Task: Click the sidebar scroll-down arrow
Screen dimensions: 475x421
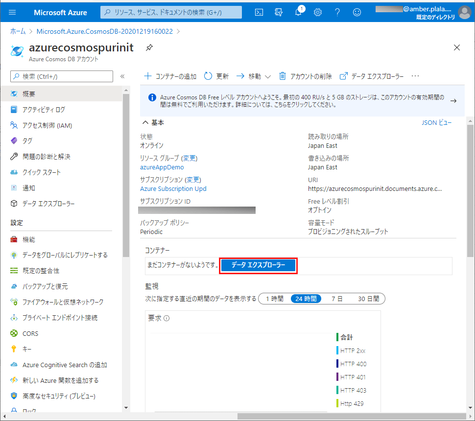Action: pyautogui.click(x=126, y=408)
